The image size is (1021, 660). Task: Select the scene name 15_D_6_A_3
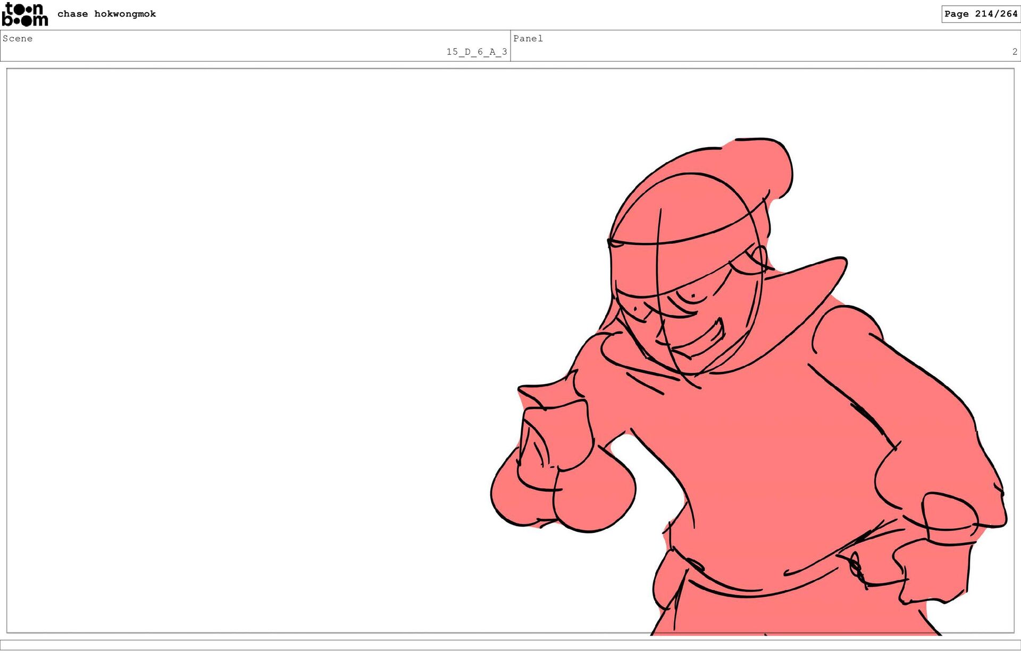coord(476,52)
